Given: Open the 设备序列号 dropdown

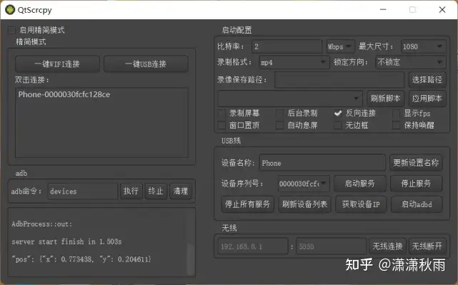Looking at the screenshot, I should point(304,184).
